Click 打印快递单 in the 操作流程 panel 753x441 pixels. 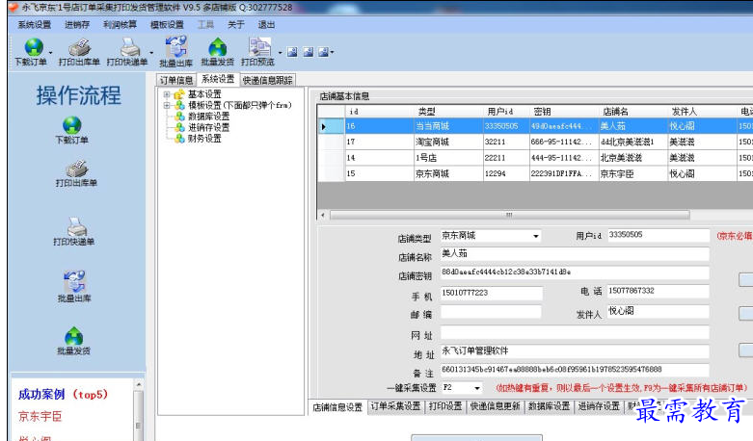[74, 231]
